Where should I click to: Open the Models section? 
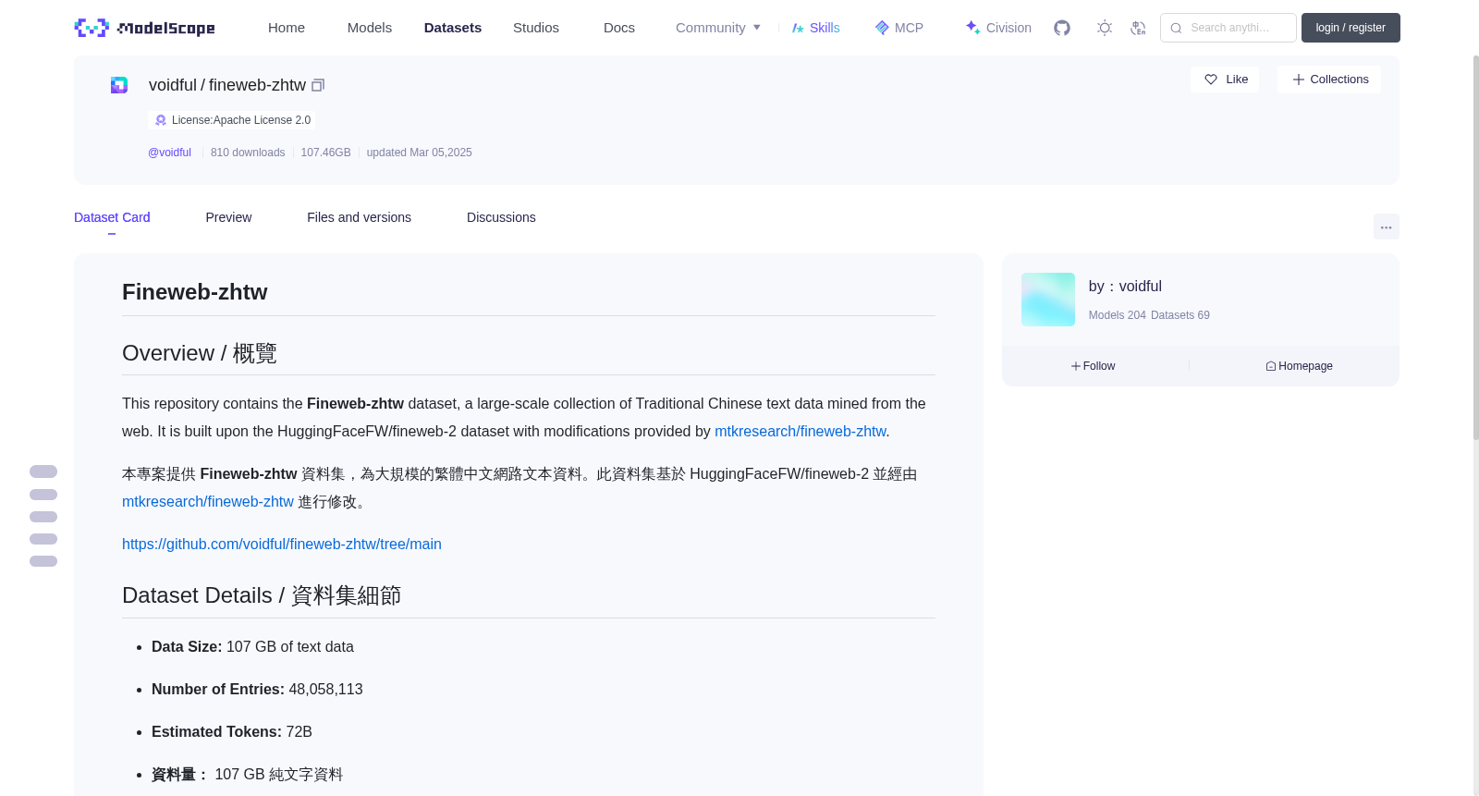pos(370,28)
